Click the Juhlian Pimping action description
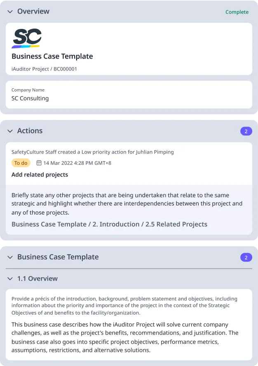The height and width of the screenshot is (366, 258). [x=92, y=152]
